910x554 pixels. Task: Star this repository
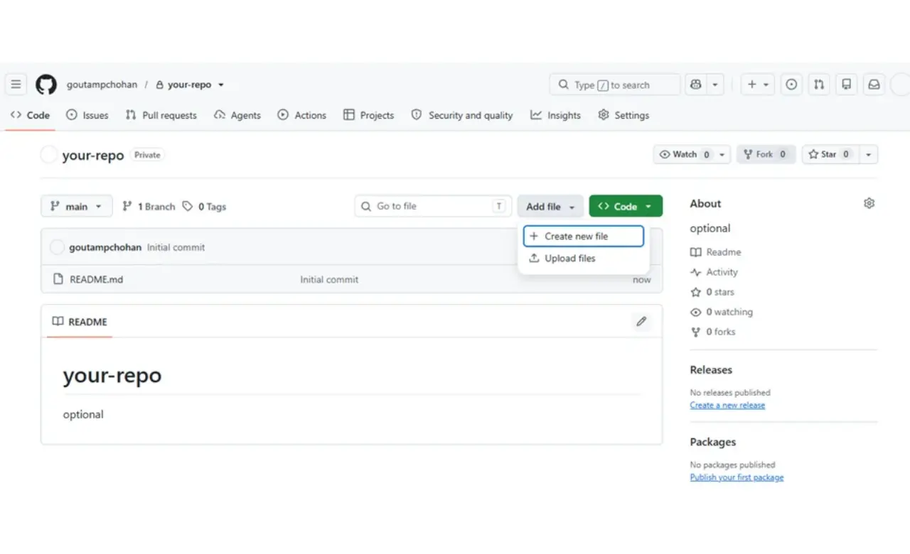[831, 154]
